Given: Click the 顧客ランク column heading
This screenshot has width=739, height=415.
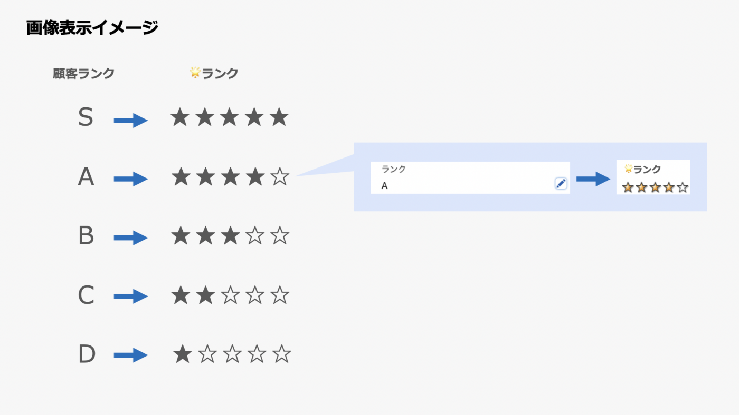Looking at the screenshot, I should coord(83,74).
